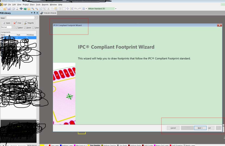Select the Top Layer tab
225x146 pixels.
tap(55, 145)
